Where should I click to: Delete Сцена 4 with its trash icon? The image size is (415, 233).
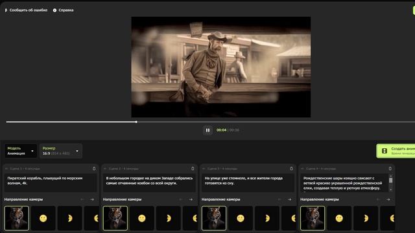pos(390,168)
